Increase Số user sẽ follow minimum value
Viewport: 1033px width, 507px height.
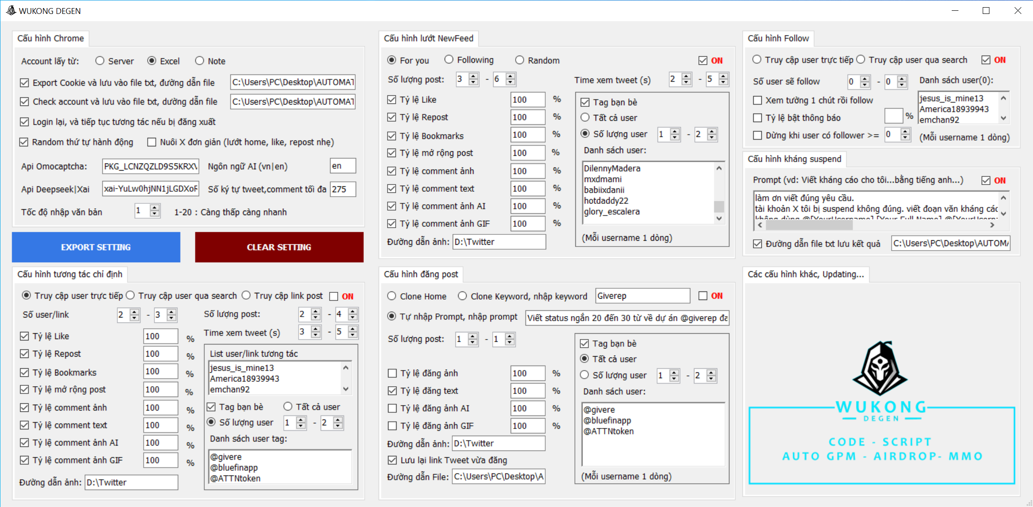click(865, 79)
